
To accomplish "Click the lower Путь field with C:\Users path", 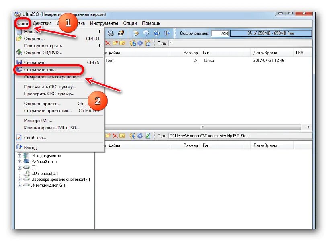I will click(240, 136).
